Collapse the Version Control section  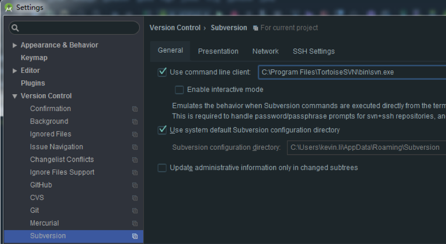tap(15, 96)
